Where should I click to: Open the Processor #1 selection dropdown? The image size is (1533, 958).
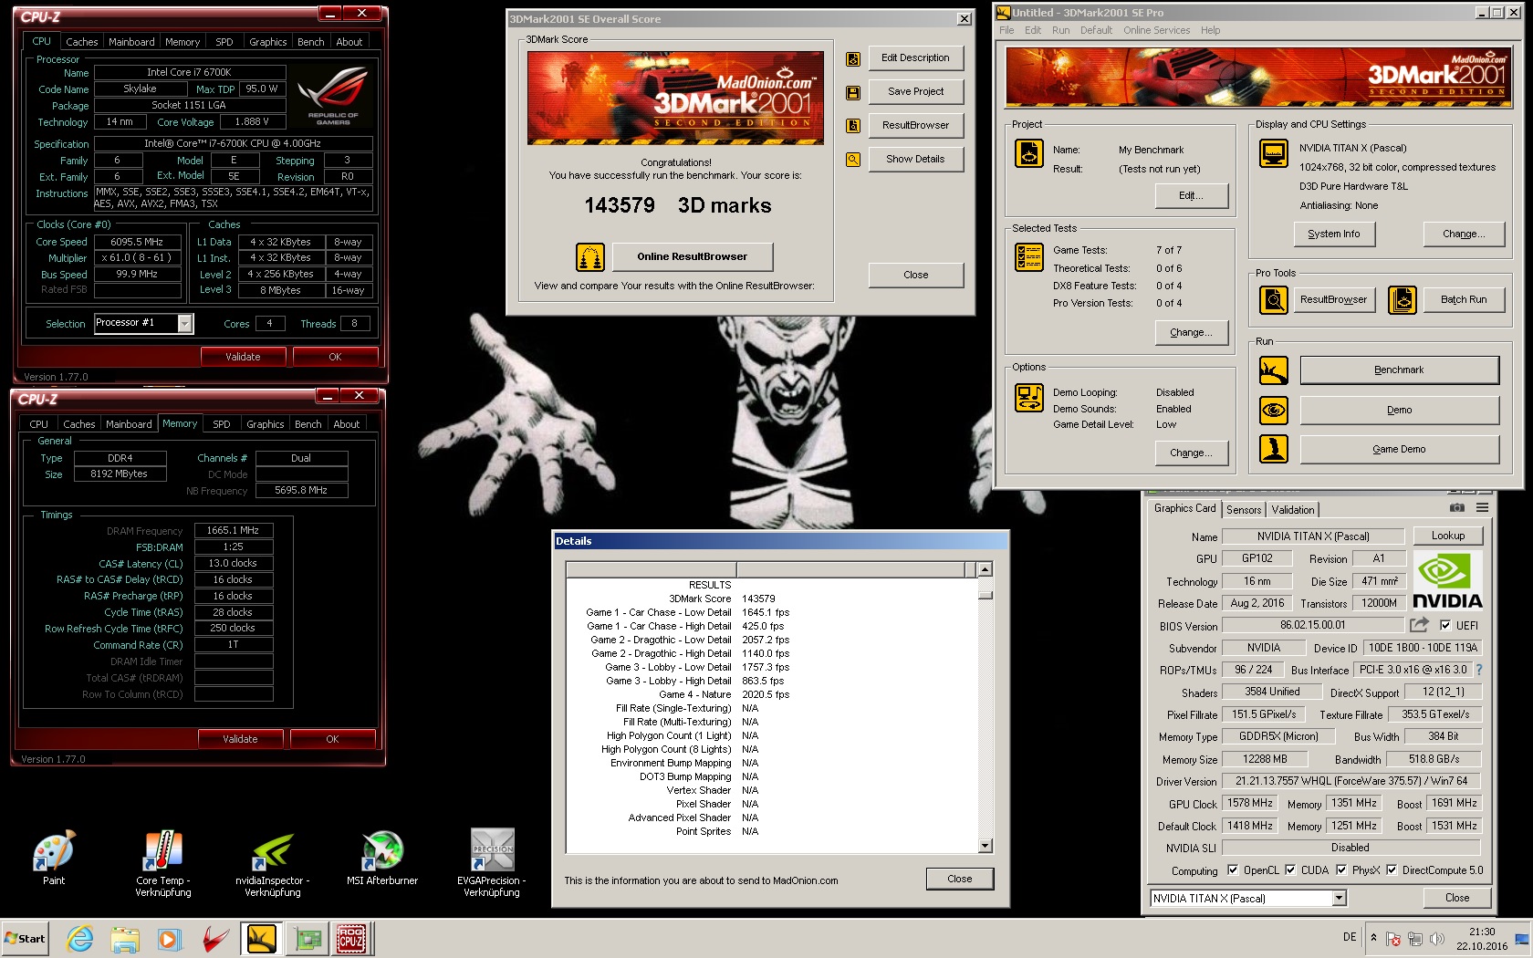[x=185, y=323]
